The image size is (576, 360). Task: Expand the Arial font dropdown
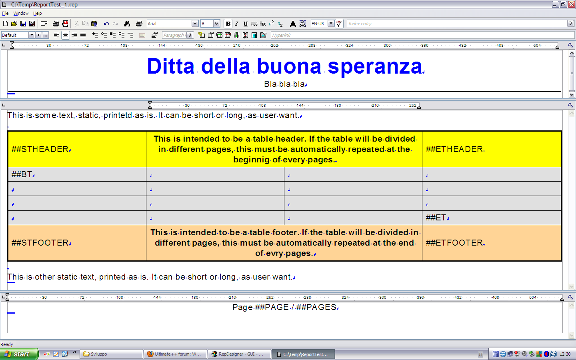[x=195, y=24]
